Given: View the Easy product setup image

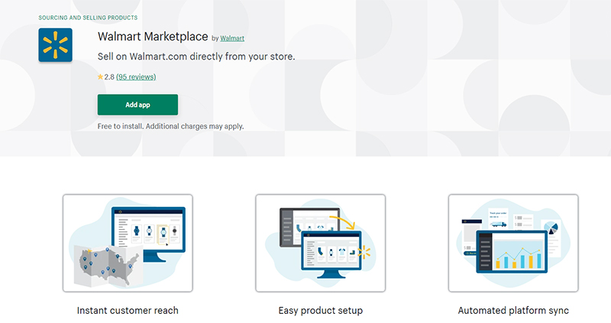Looking at the screenshot, I should click(320, 243).
